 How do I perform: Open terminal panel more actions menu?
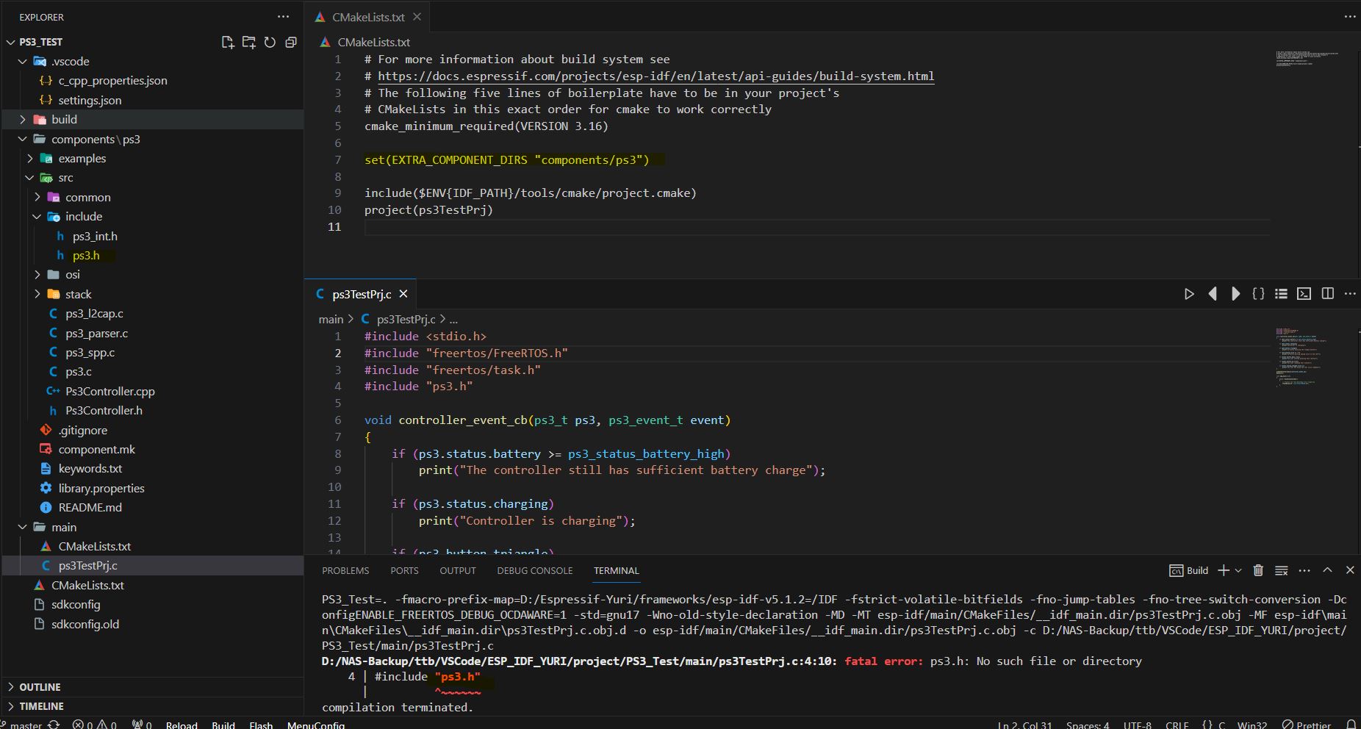pyautogui.click(x=1304, y=570)
